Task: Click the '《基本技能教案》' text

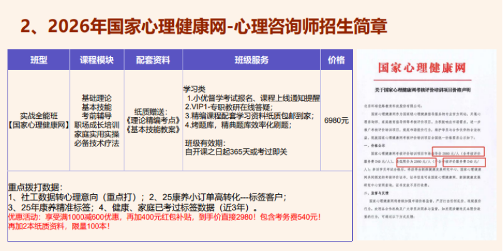Action: 153,130
